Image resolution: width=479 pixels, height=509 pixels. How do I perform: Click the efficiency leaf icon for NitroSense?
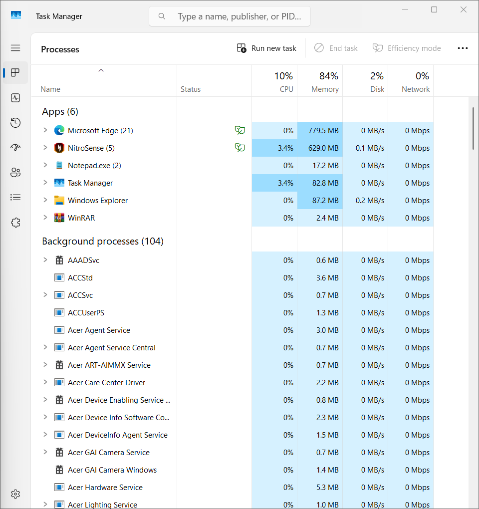[240, 148]
